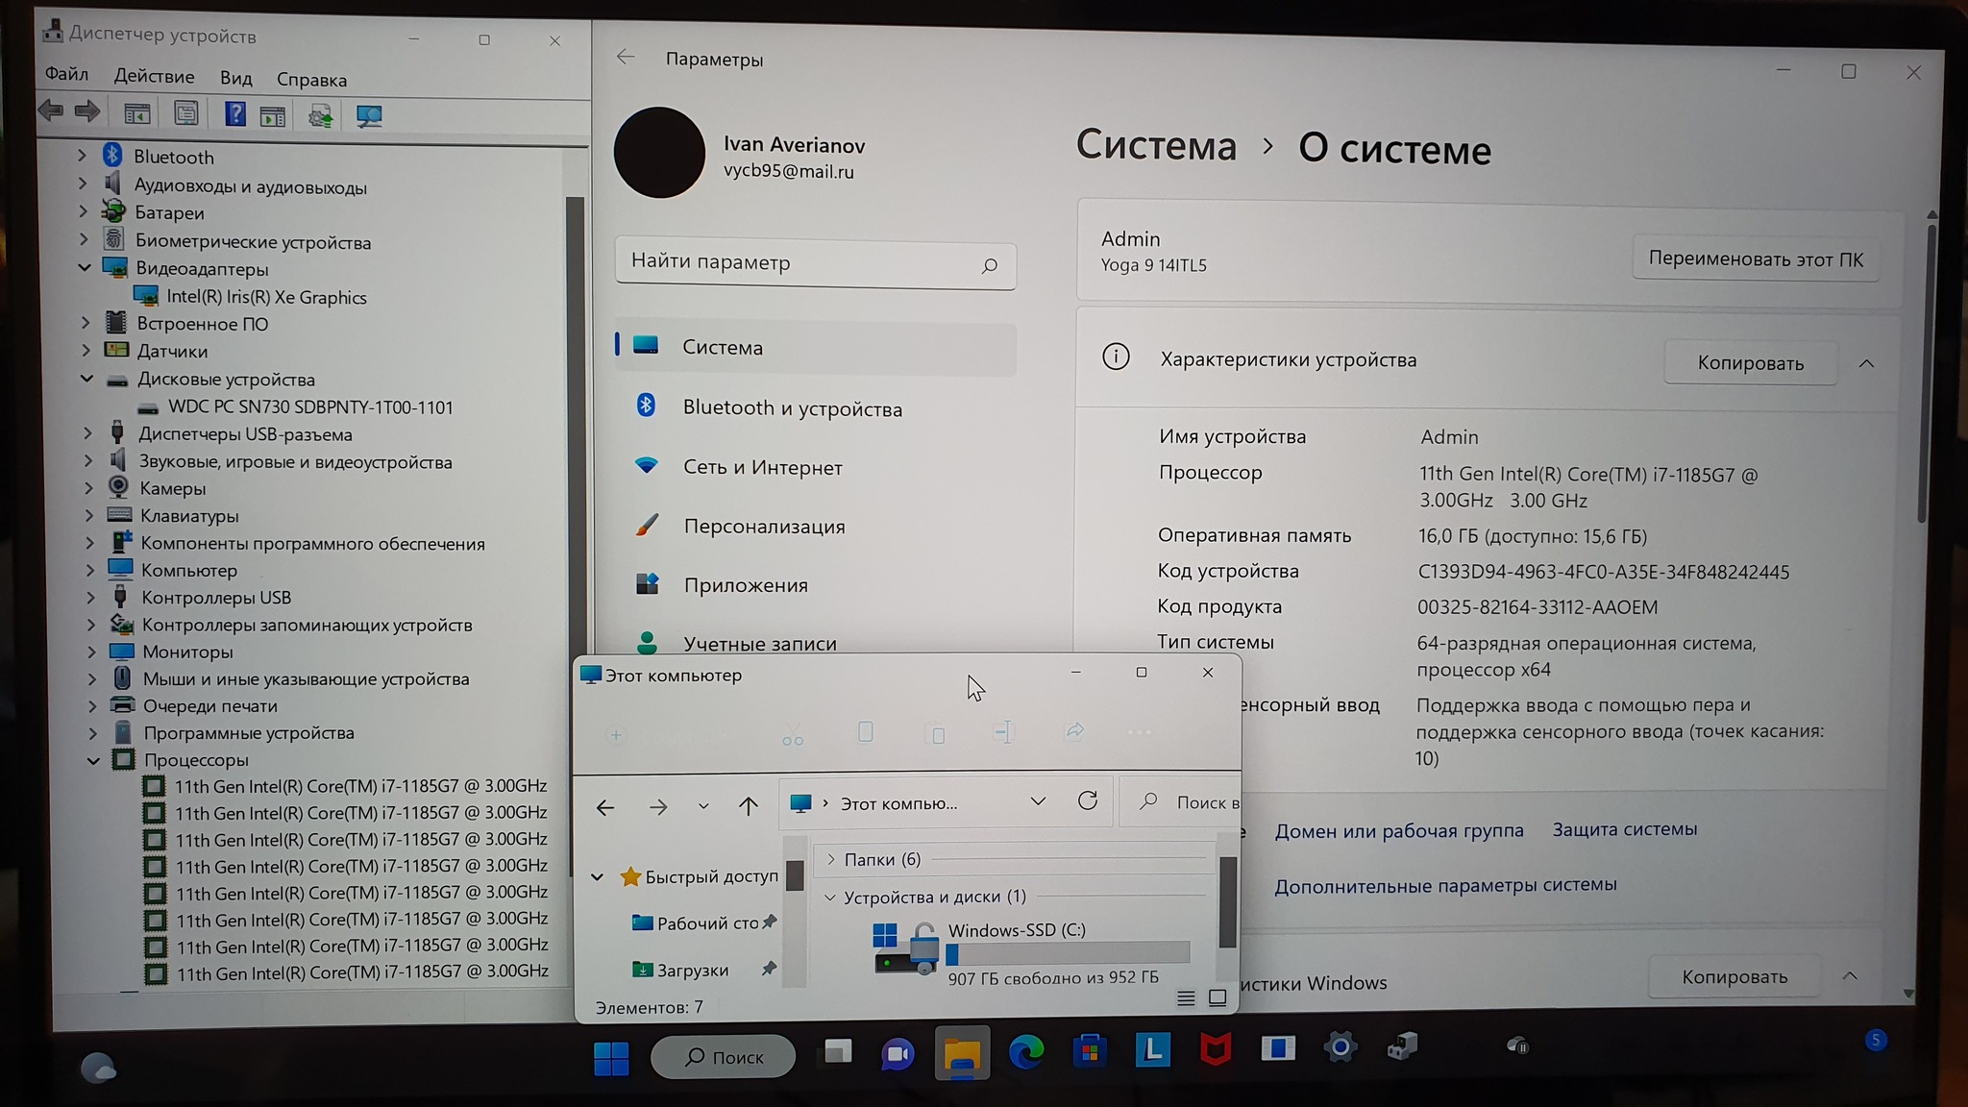Click the Переименовать этот ПК button
Viewport: 1968px width, 1107px height.
pyautogui.click(x=1755, y=259)
